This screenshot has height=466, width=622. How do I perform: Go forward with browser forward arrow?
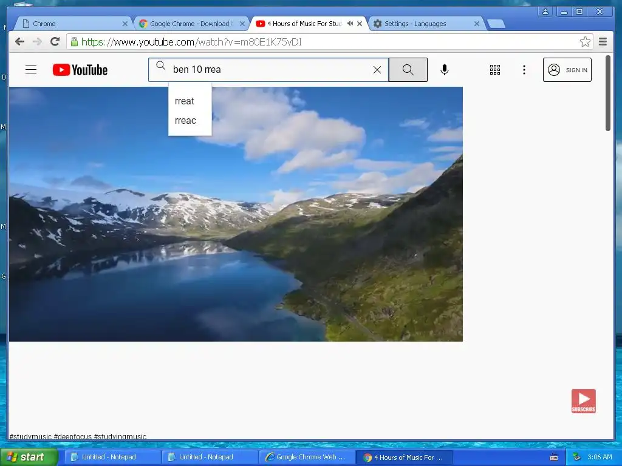click(37, 42)
